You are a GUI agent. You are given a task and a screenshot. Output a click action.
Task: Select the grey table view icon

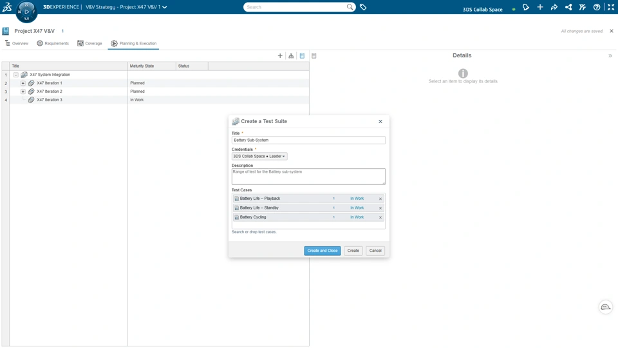[314, 55]
